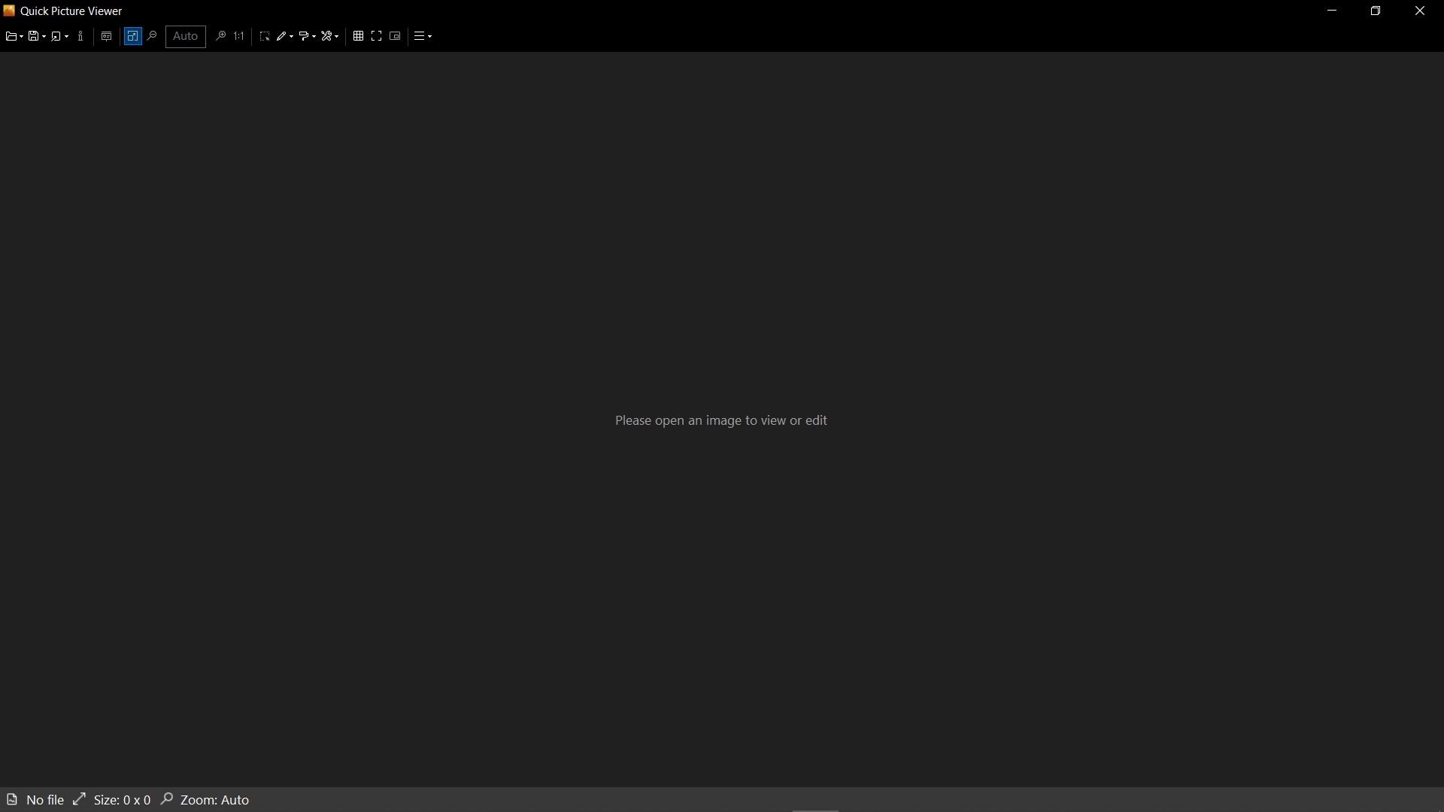Image resolution: width=1444 pixels, height=812 pixels.
Task: Click the Zoom: Auto status bar control
Action: click(x=215, y=799)
